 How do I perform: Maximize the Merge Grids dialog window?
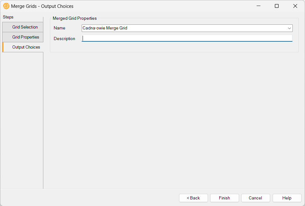coord(277,6)
